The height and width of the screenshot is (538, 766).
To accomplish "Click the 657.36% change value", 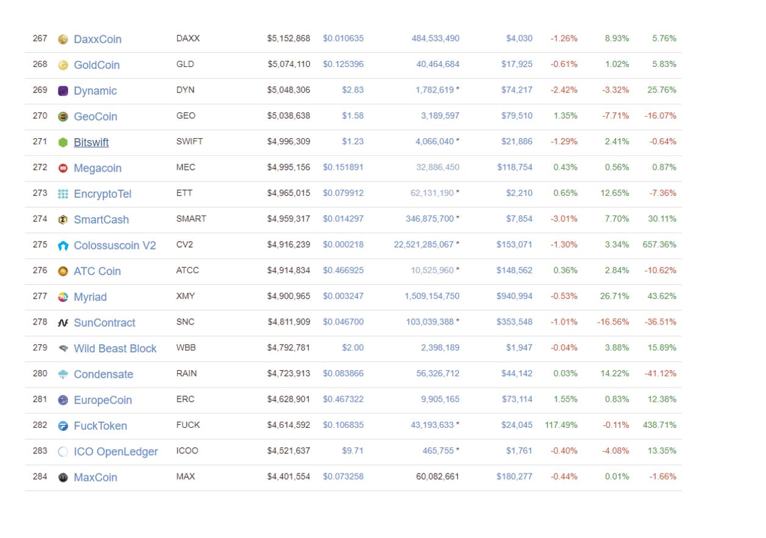I will pyautogui.click(x=659, y=245).
